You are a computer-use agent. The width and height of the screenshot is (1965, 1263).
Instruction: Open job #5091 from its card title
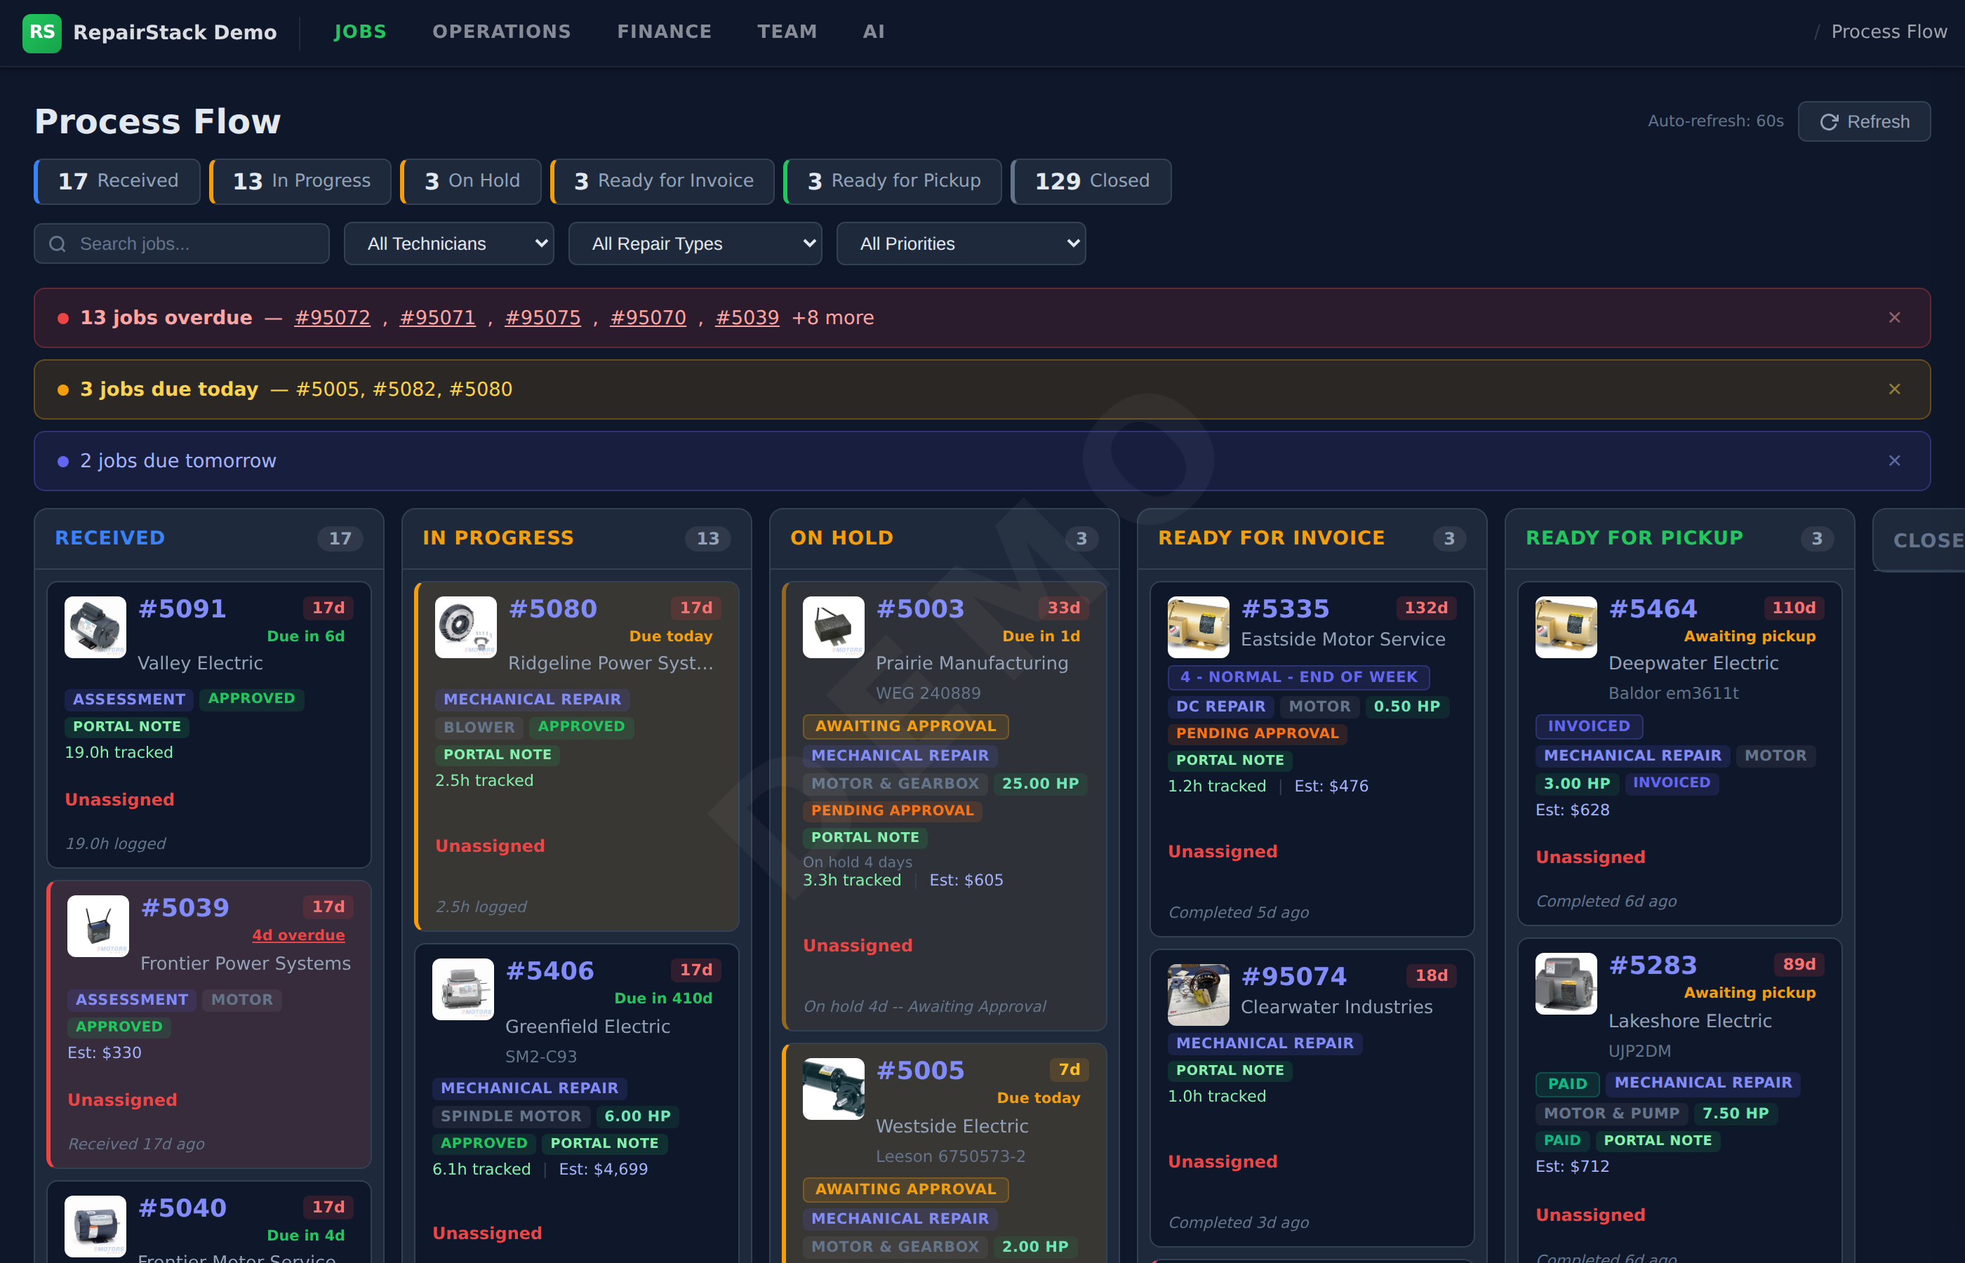tap(182, 609)
